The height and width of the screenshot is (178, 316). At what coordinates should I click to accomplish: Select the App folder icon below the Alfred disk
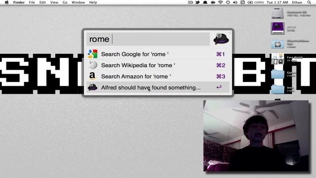tap(277, 44)
